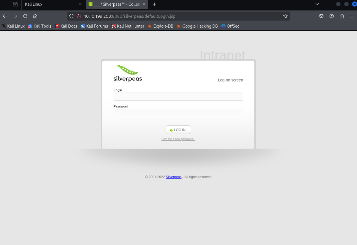The image size is (357, 245).
Task: Click the shield tracking protection icon
Action: (71, 16)
